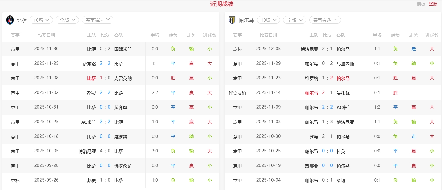Click the 近期战绩 section title
Screen dimensions: 442x190
click(222, 4)
